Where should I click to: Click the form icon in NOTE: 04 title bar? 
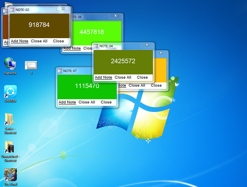point(96,46)
